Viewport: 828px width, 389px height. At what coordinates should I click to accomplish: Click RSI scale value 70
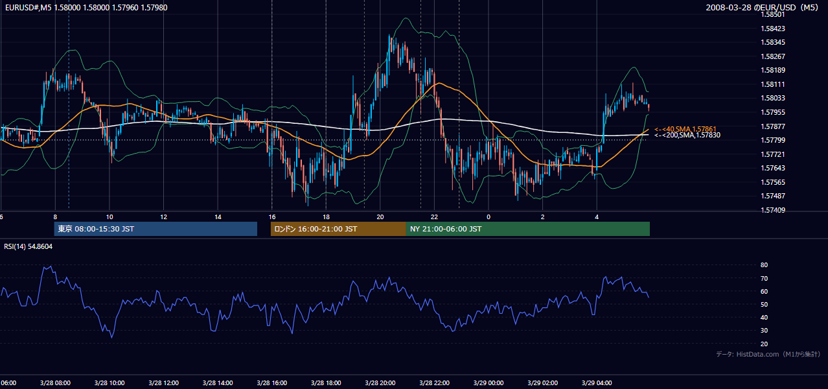[765, 278]
